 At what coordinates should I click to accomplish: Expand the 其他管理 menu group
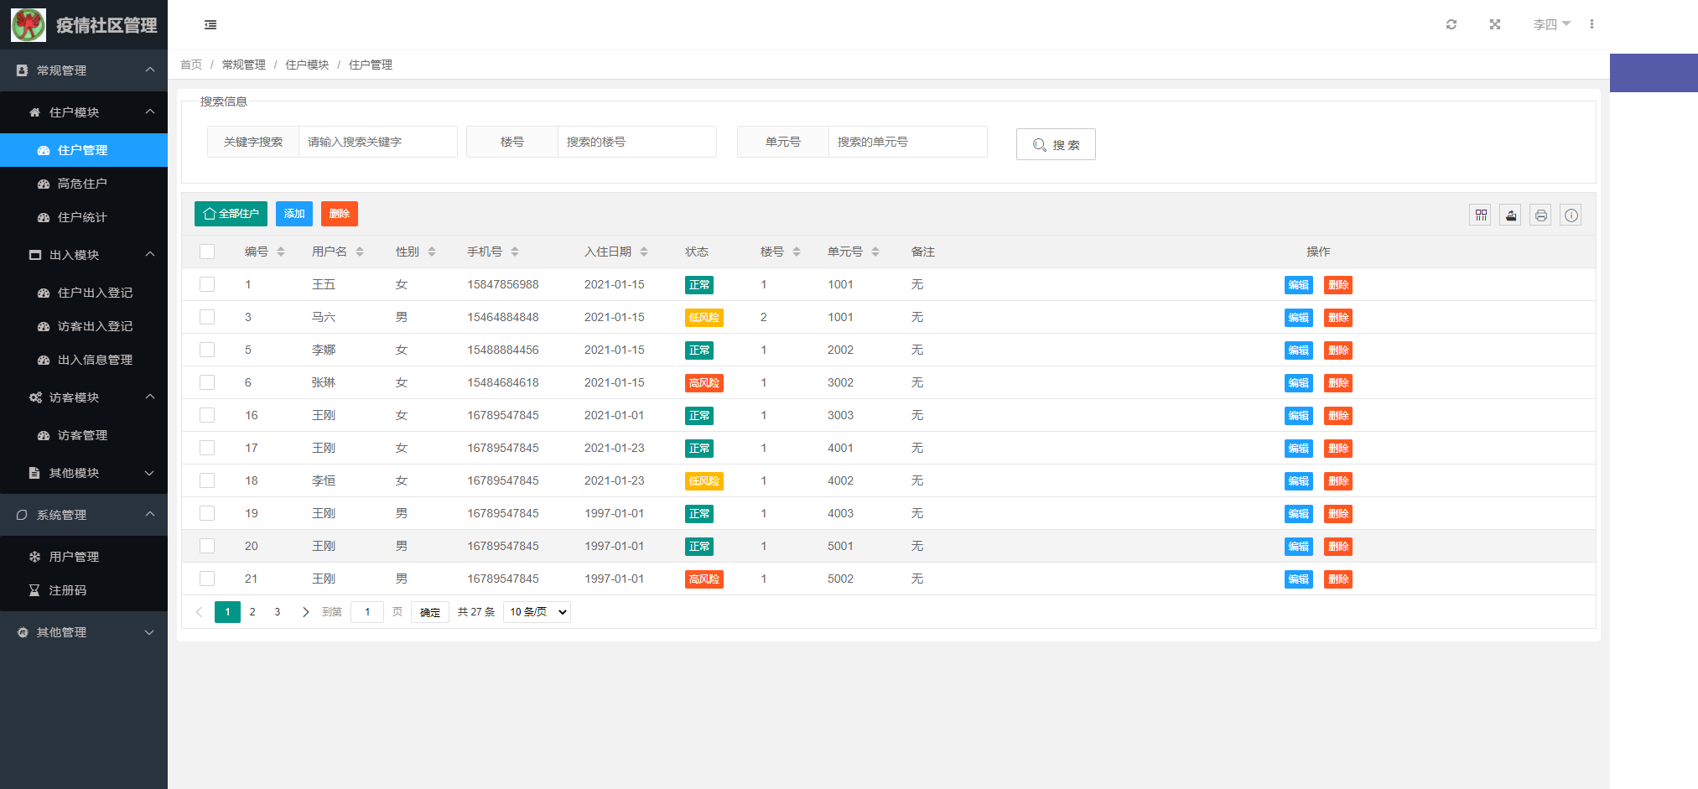(84, 632)
